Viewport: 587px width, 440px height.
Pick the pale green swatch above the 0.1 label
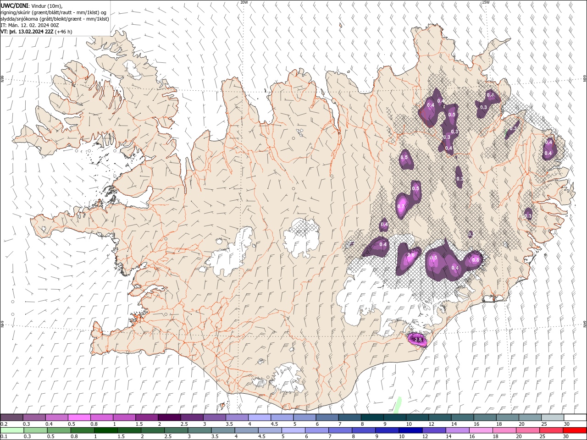pyautogui.click(x=12, y=430)
